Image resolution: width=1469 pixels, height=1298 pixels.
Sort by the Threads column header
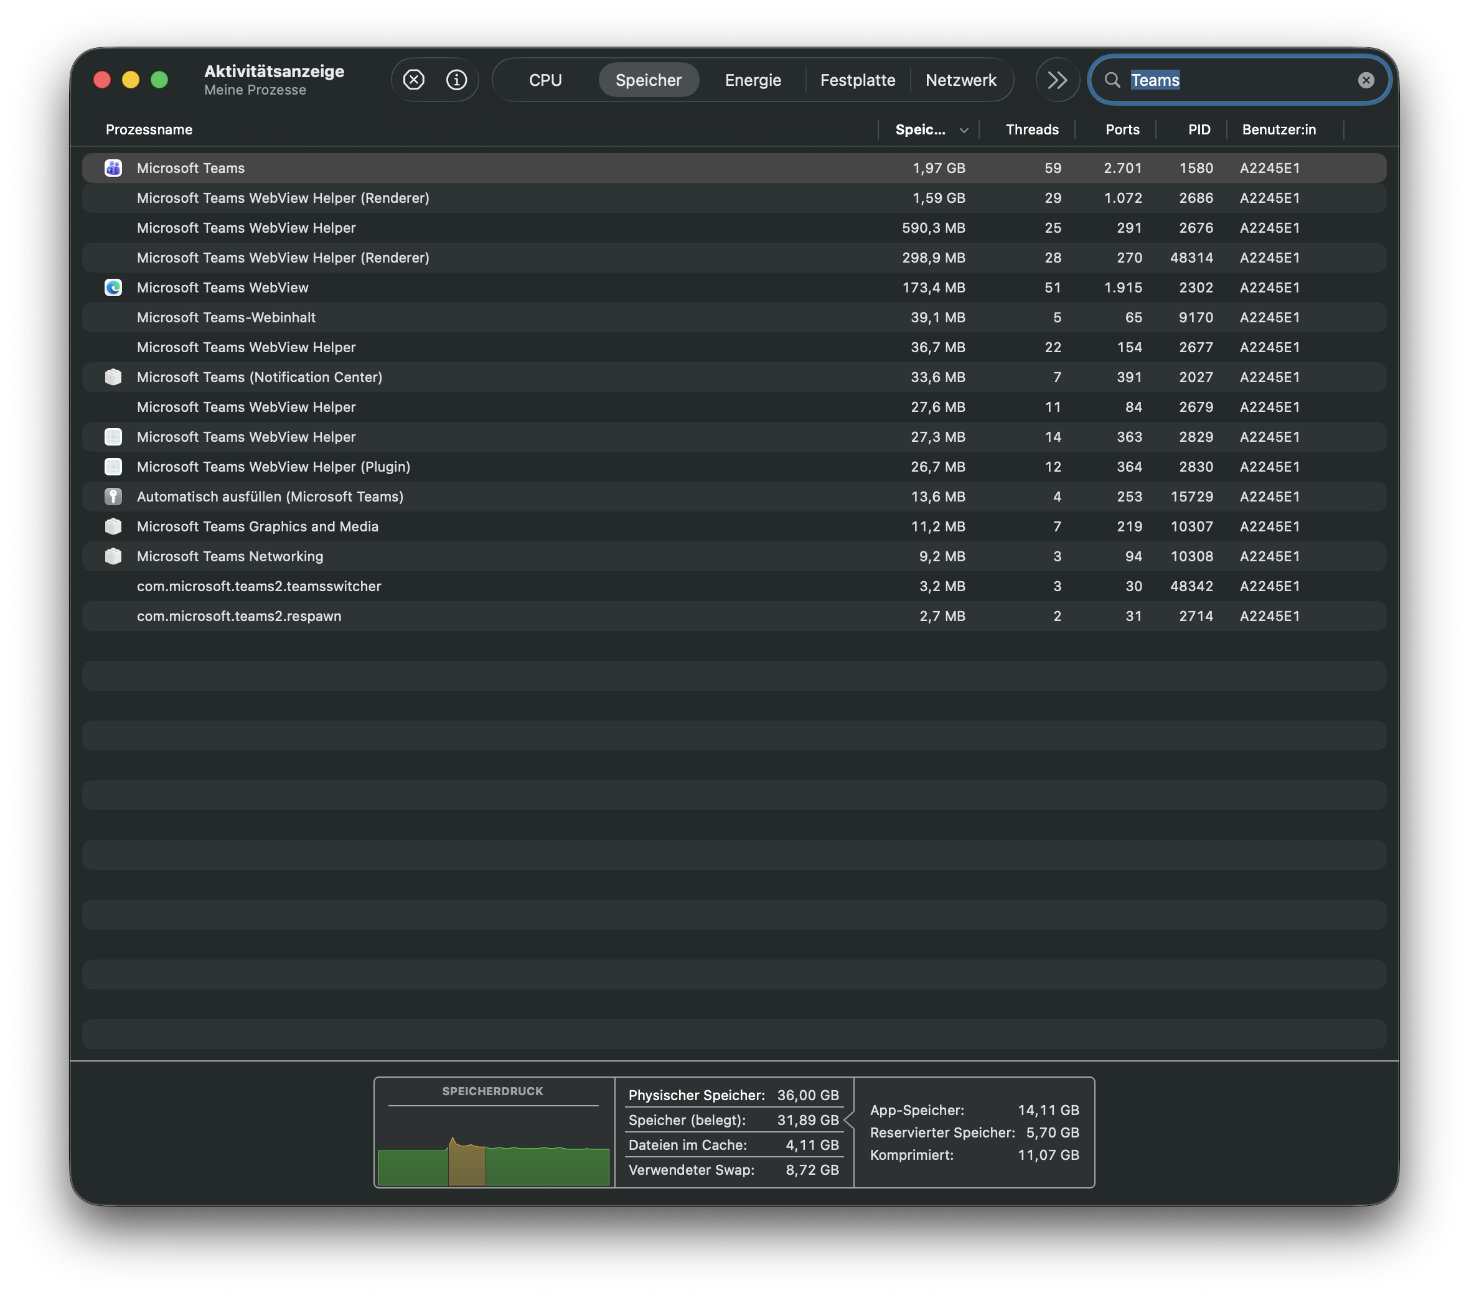point(1031,129)
